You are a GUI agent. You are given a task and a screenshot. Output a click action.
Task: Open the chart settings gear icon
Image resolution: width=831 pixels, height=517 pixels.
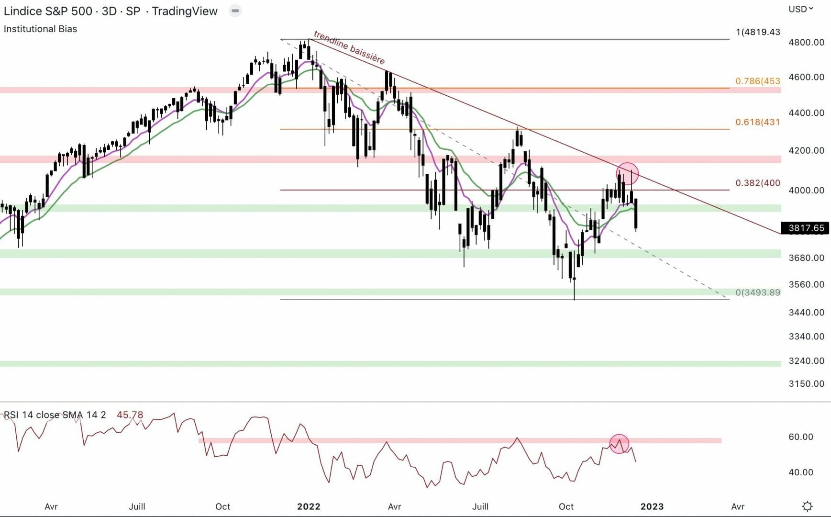click(807, 506)
